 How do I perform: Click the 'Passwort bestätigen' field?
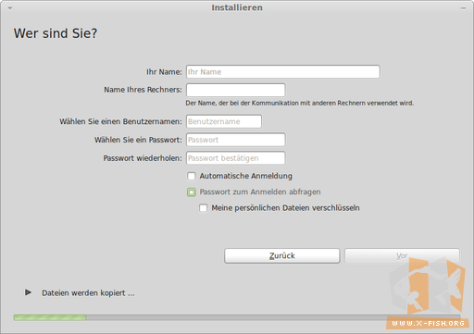(236, 158)
